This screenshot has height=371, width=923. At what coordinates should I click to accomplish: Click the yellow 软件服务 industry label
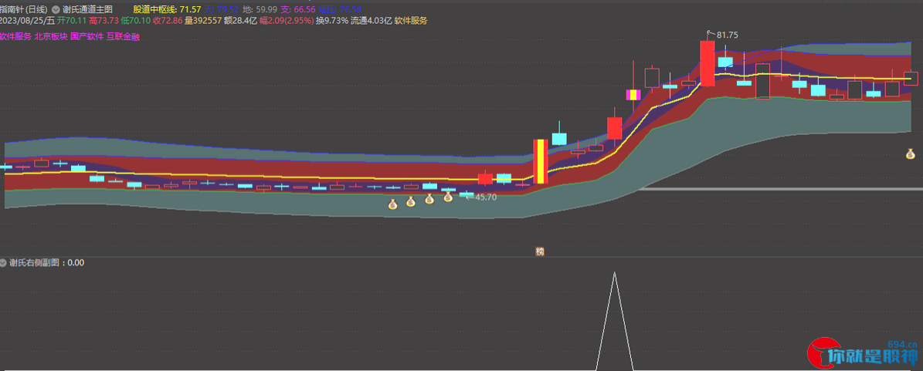click(411, 21)
